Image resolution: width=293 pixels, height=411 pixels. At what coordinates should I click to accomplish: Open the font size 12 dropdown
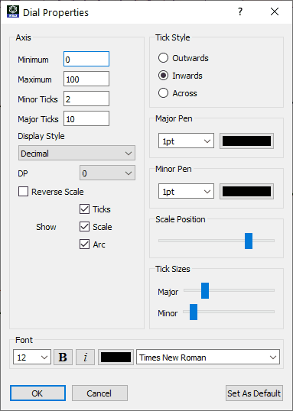click(x=32, y=357)
